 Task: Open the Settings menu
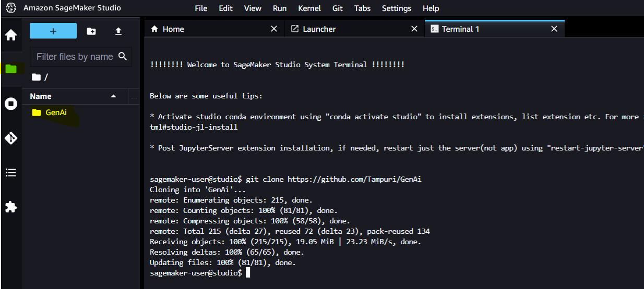[397, 8]
